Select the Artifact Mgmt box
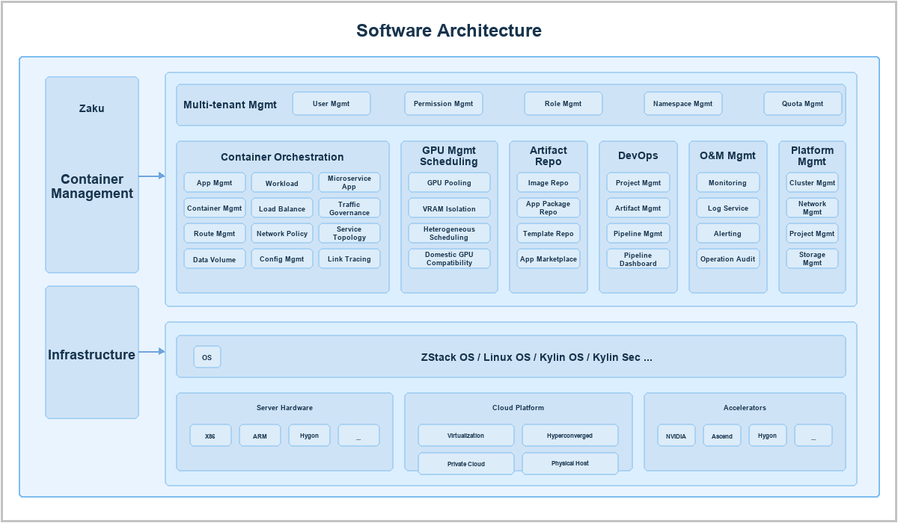Viewport: 898px width, 523px height. (638, 208)
